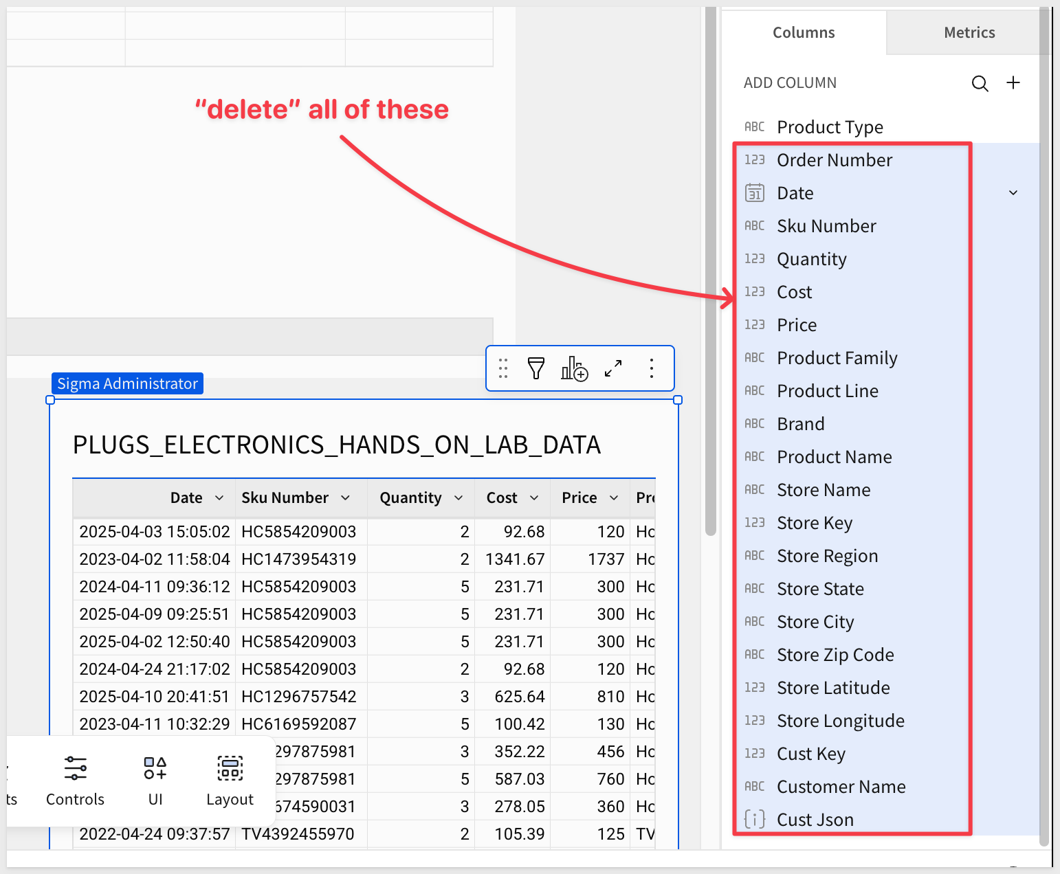Open the Quantity column header dropdown
Screen dimensions: 1060x874
459,498
